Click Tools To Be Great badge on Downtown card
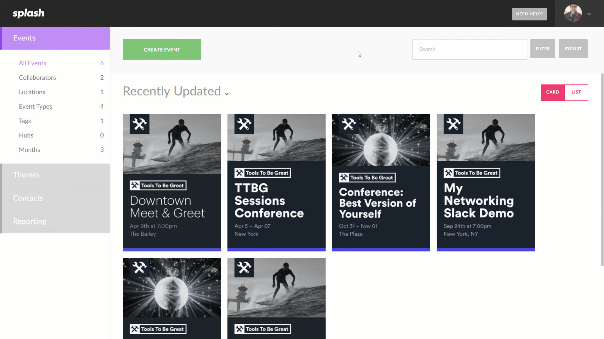This screenshot has height=339, width=604. 158,186
